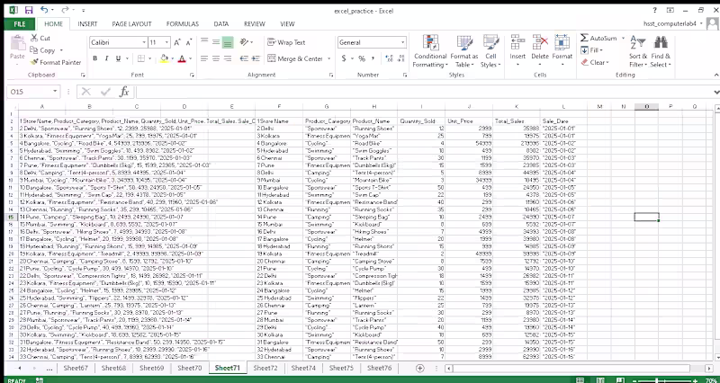Paste clipboard contents with Paste icon

(x=17, y=44)
